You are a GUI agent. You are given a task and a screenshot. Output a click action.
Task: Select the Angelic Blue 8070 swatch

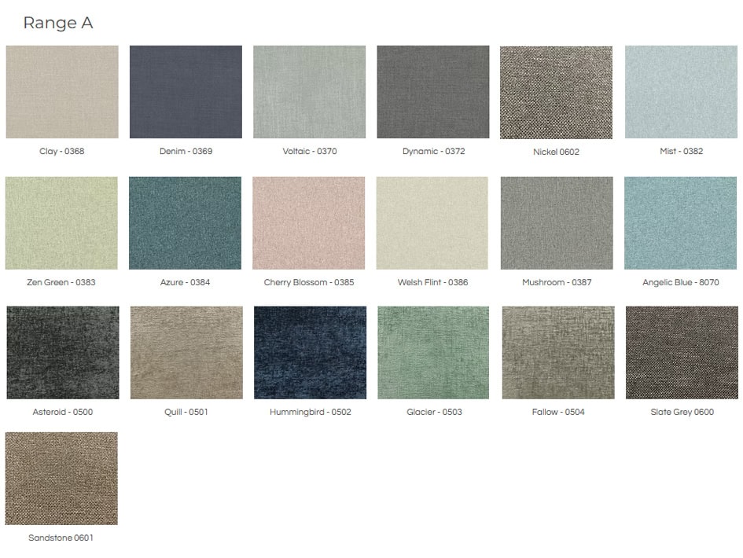tap(680, 223)
